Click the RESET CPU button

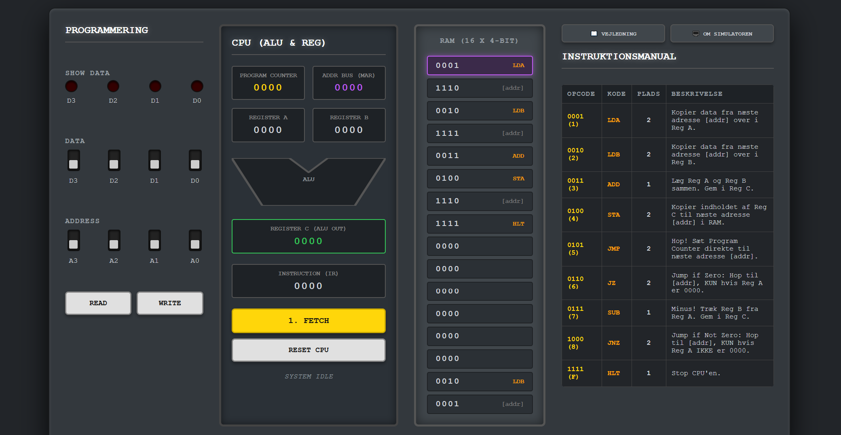(309, 350)
